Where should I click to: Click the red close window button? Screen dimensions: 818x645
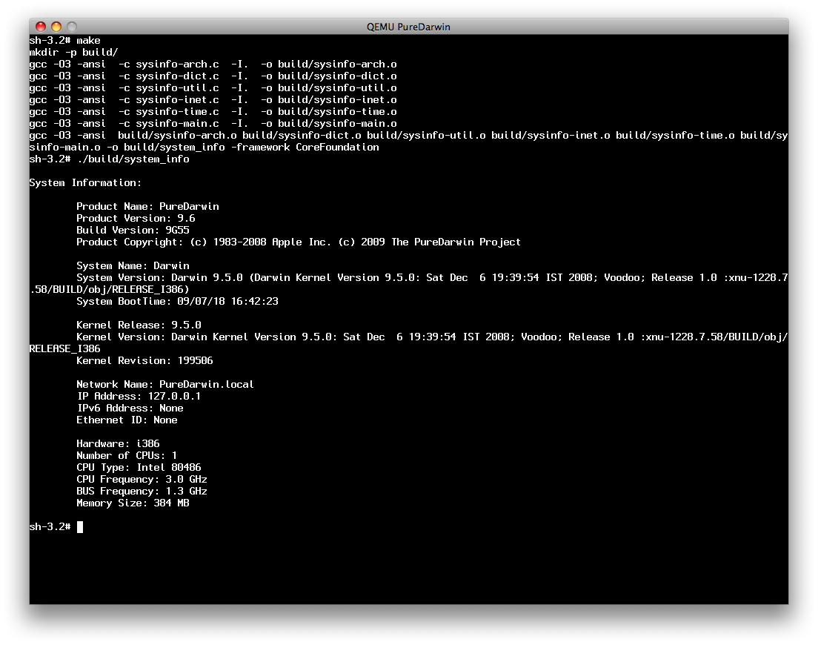[x=41, y=27]
